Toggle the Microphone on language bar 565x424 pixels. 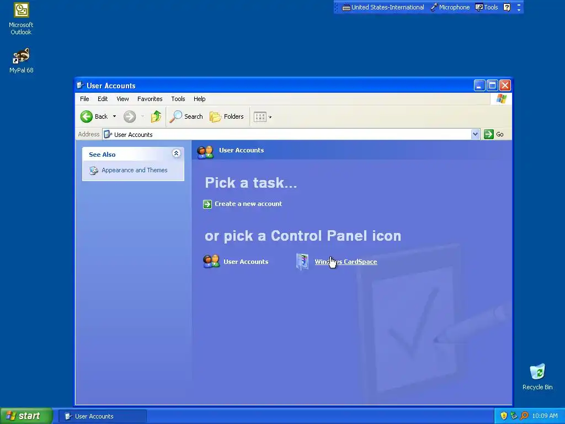click(450, 7)
